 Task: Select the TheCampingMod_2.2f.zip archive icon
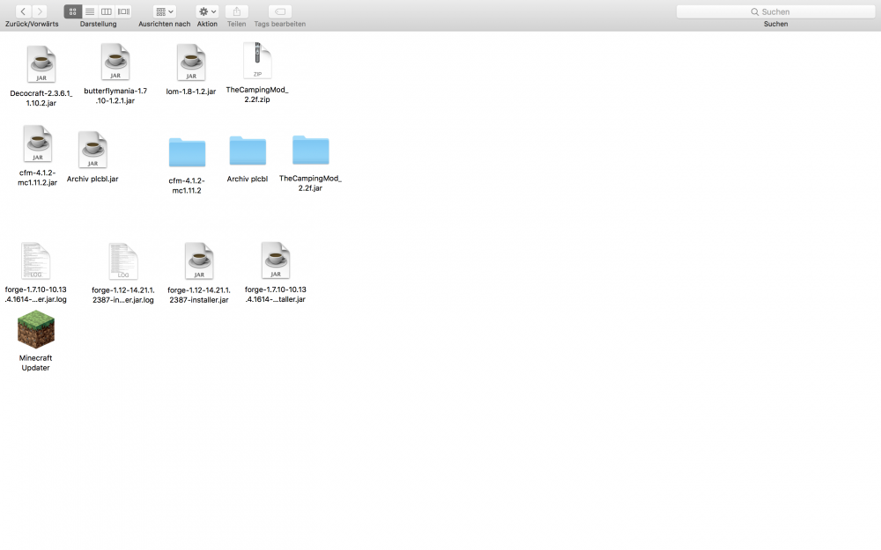[x=257, y=61]
